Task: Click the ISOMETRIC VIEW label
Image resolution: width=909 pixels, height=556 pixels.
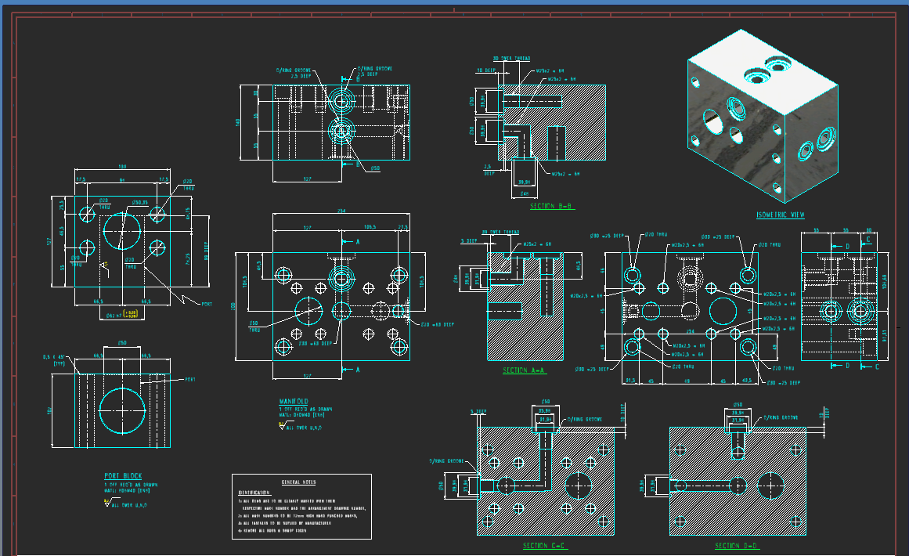Action: pyautogui.click(x=780, y=215)
